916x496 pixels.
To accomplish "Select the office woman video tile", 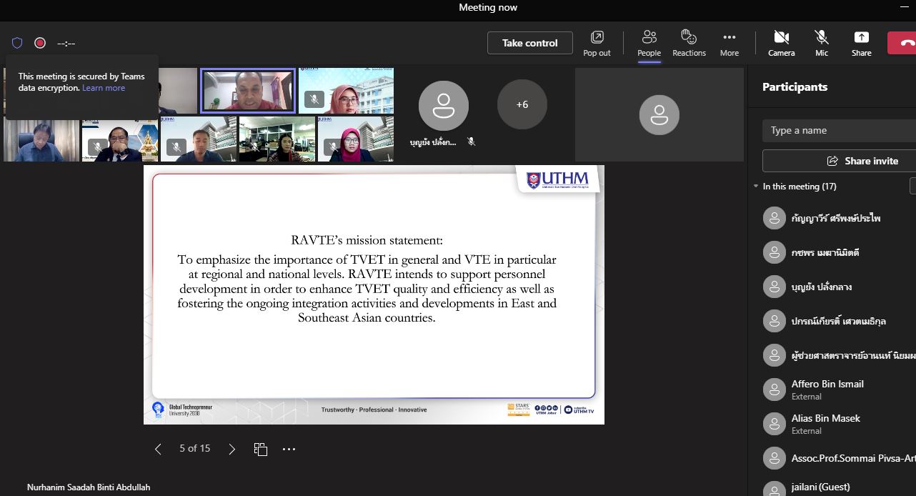I will 277,139.
